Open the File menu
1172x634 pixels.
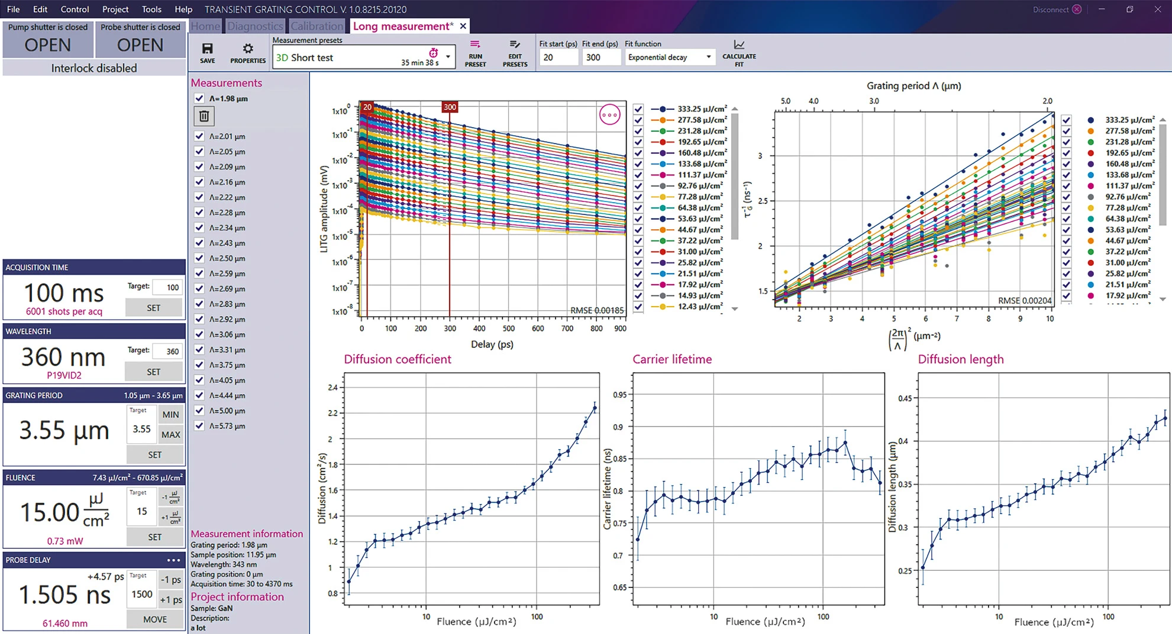pos(13,9)
